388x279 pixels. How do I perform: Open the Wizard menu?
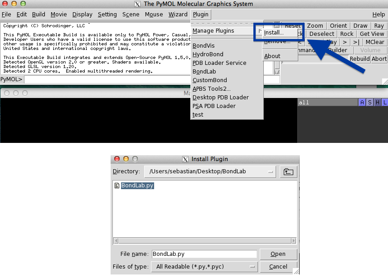[178, 15]
